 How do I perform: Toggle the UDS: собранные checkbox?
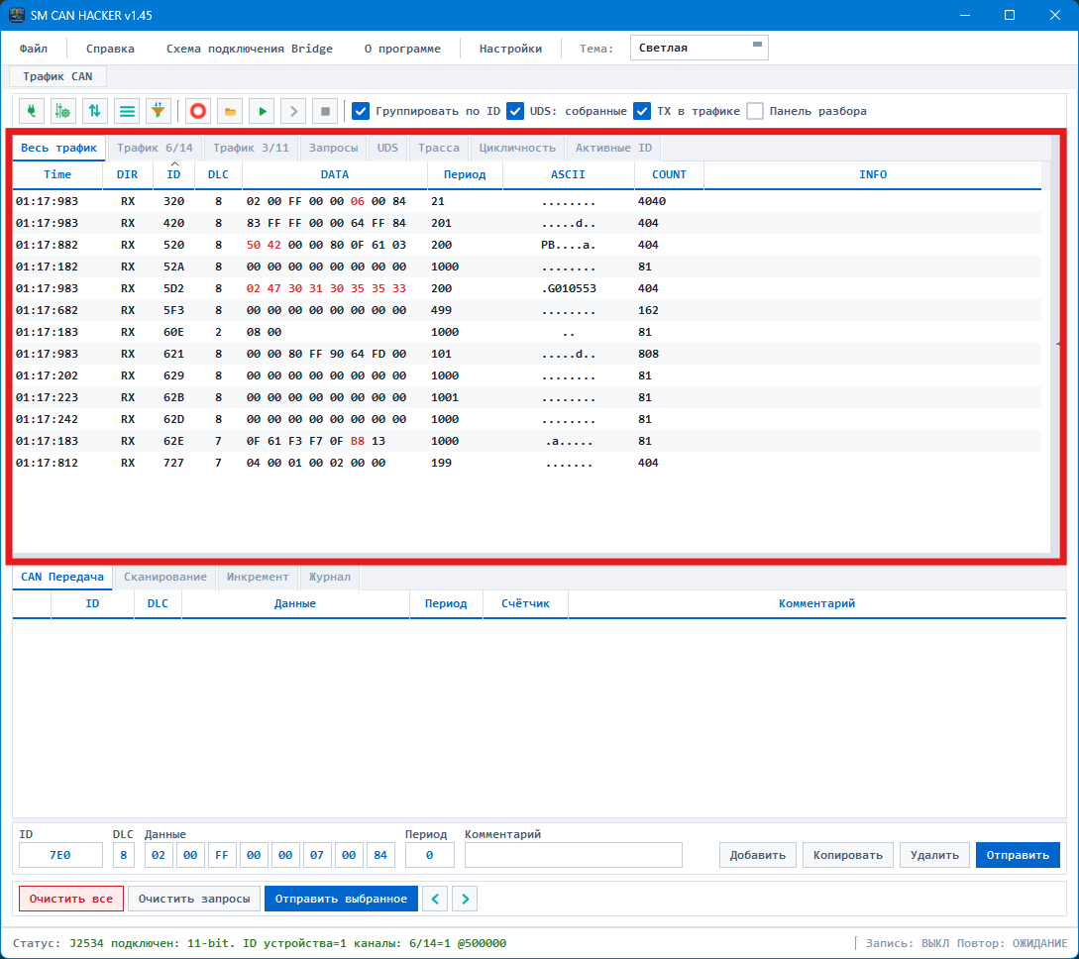click(514, 111)
